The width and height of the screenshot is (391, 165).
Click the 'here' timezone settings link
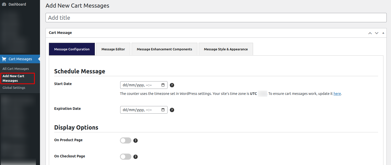(x=337, y=94)
